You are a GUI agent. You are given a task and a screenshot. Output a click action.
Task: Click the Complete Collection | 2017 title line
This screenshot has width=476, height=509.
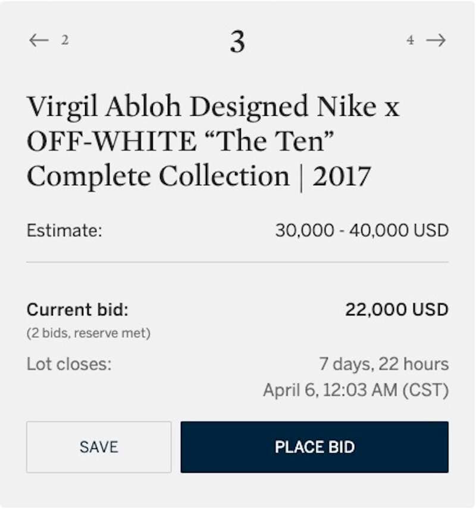[199, 177]
